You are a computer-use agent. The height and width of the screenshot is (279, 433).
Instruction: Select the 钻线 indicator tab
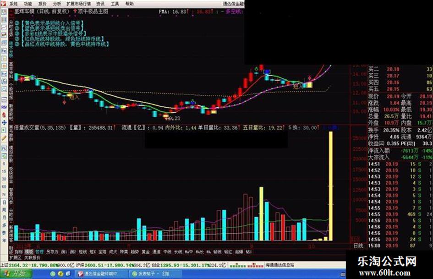[x=218, y=252]
